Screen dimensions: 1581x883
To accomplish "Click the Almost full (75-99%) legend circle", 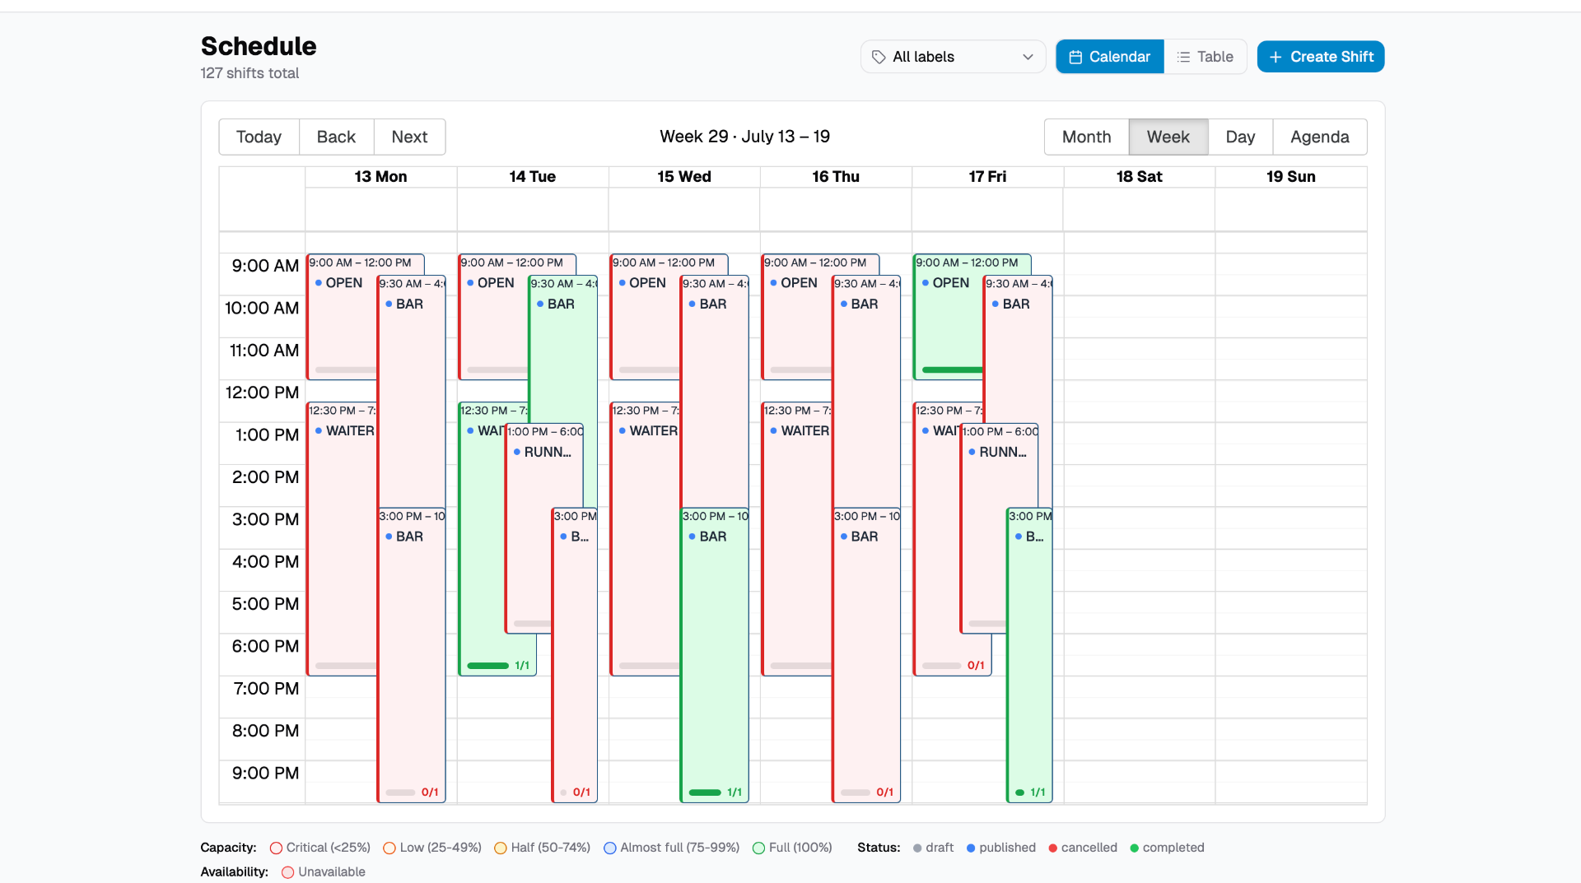I will (610, 848).
